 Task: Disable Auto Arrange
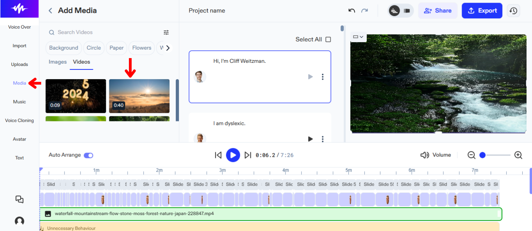[x=88, y=155]
